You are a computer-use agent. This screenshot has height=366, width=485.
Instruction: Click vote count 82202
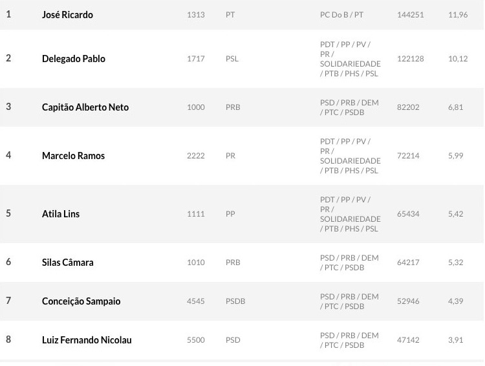[408, 107]
